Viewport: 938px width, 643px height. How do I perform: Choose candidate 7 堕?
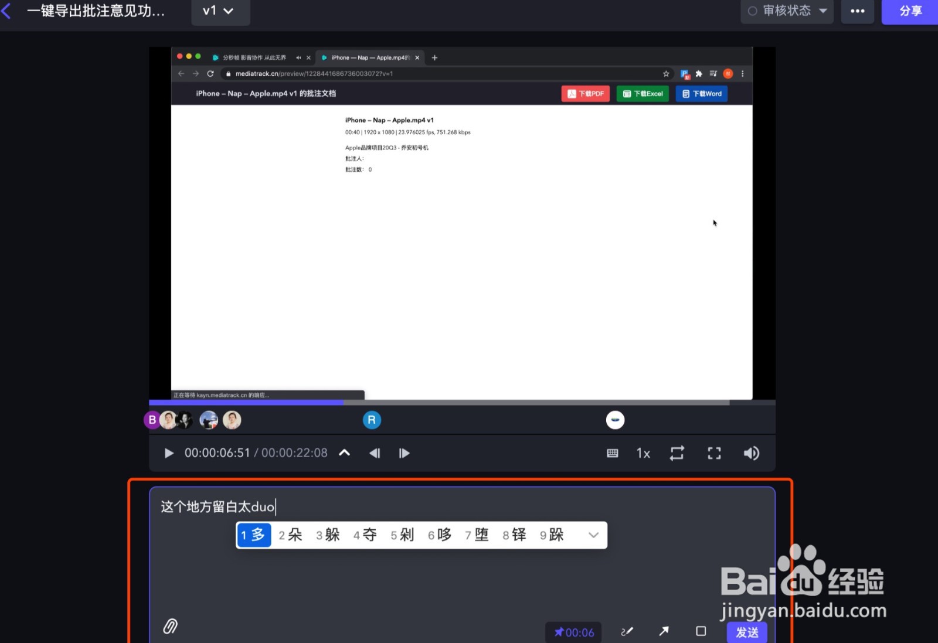[x=477, y=535]
